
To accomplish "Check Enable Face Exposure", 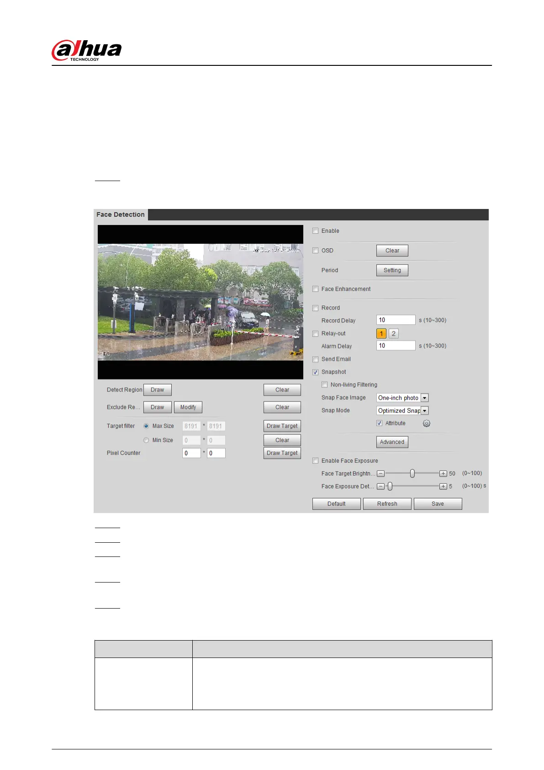I will point(315,461).
